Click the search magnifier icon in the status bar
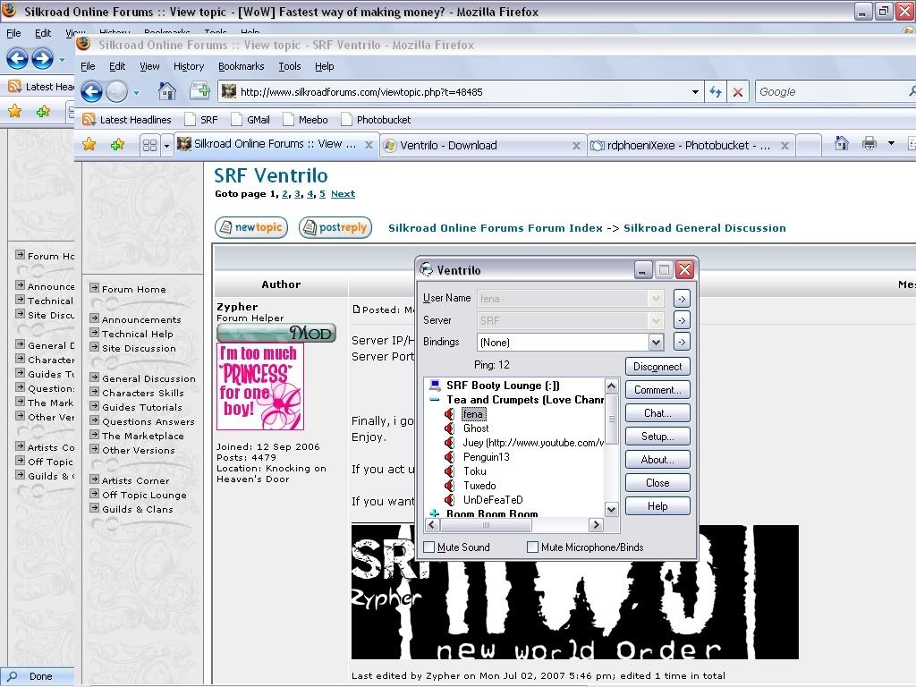 point(13,676)
